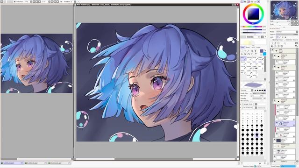Collapse the Folder14 group

click(278, 56)
